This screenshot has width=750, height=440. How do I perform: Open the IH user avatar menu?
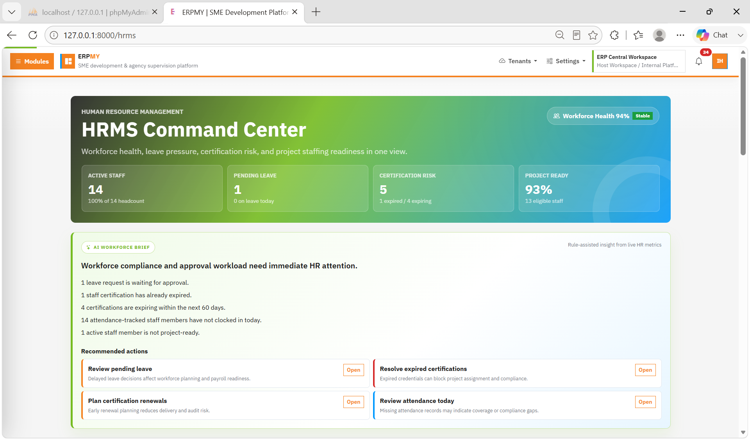(x=720, y=61)
